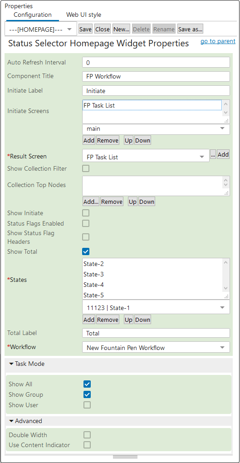The image size is (240, 463).
Task: Click Remove under States
Action: 108,320
